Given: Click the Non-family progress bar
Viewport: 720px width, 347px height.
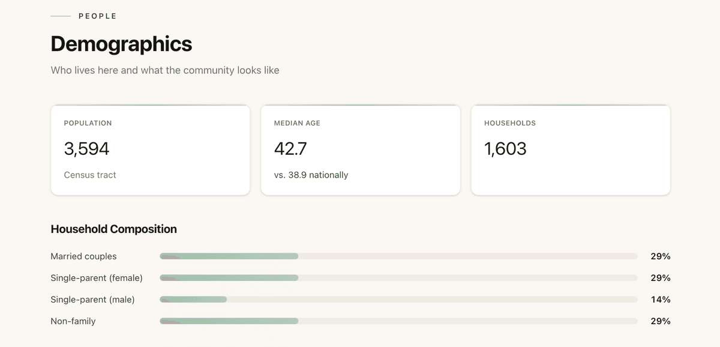Looking at the screenshot, I should (x=398, y=321).
